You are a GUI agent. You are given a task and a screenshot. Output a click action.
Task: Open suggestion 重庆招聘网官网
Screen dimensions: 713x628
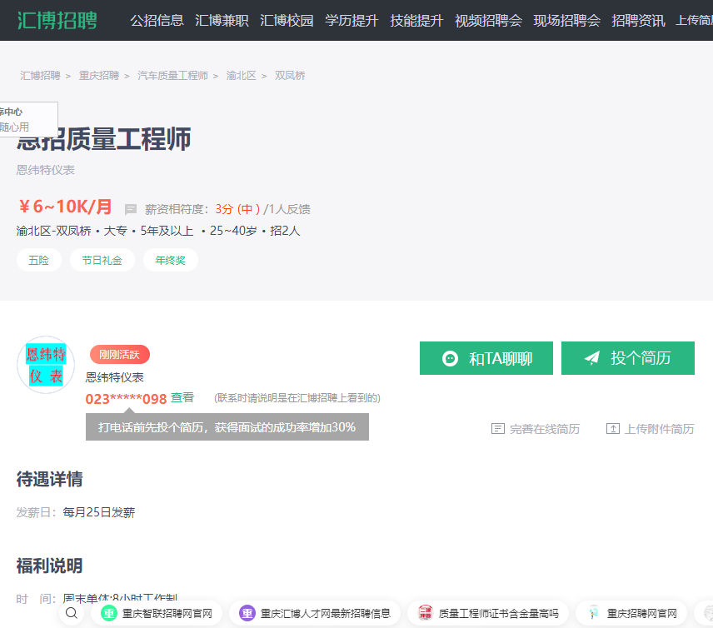click(x=631, y=614)
